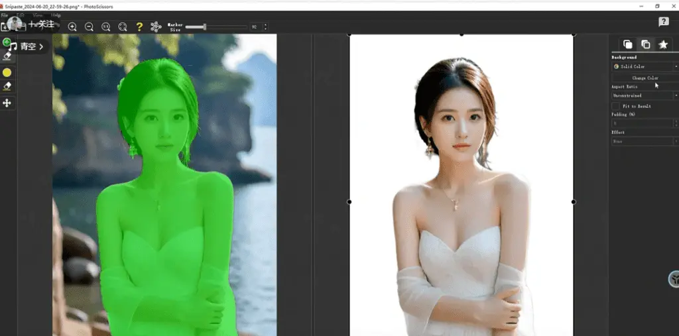This screenshot has width=679, height=336.
Task: Open the File menu
Action: [5, 15]
